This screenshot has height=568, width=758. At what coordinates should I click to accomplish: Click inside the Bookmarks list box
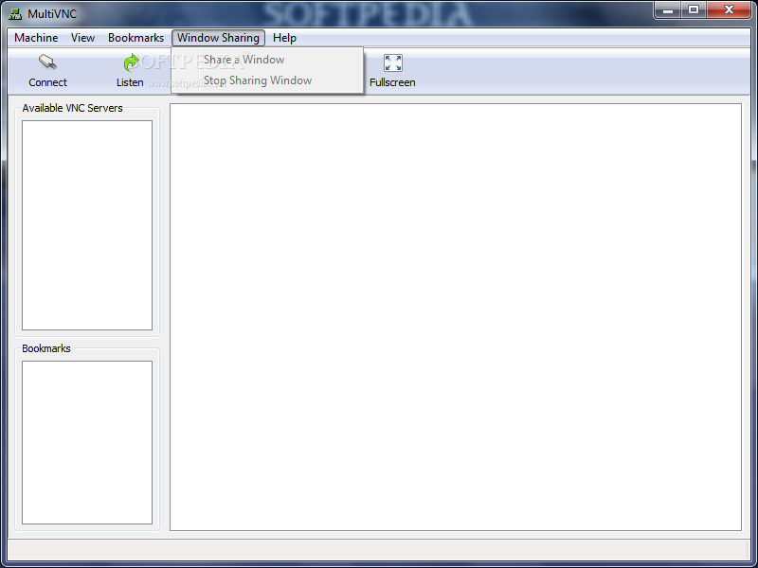point(87,442)
